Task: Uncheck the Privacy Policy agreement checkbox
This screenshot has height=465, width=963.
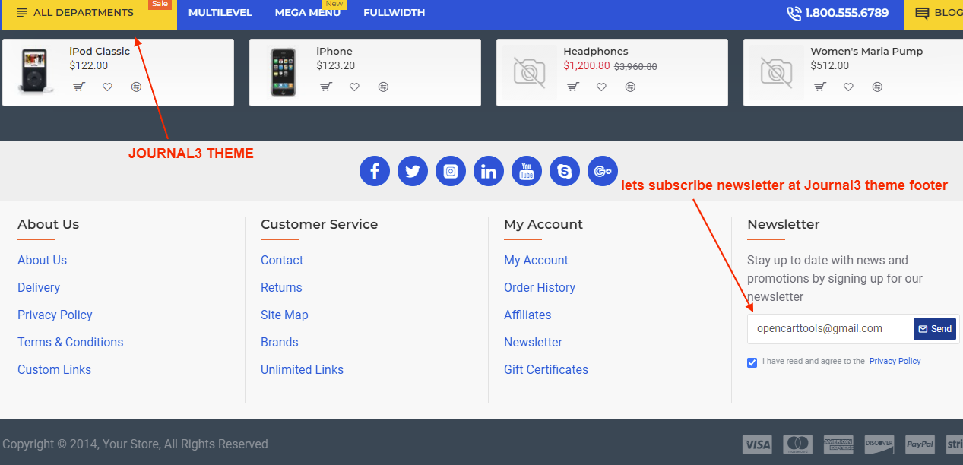Action: click(x=752, y=362)
